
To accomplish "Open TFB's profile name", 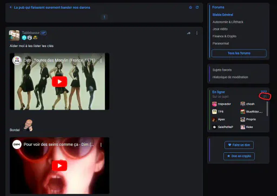I will (221, 112).
